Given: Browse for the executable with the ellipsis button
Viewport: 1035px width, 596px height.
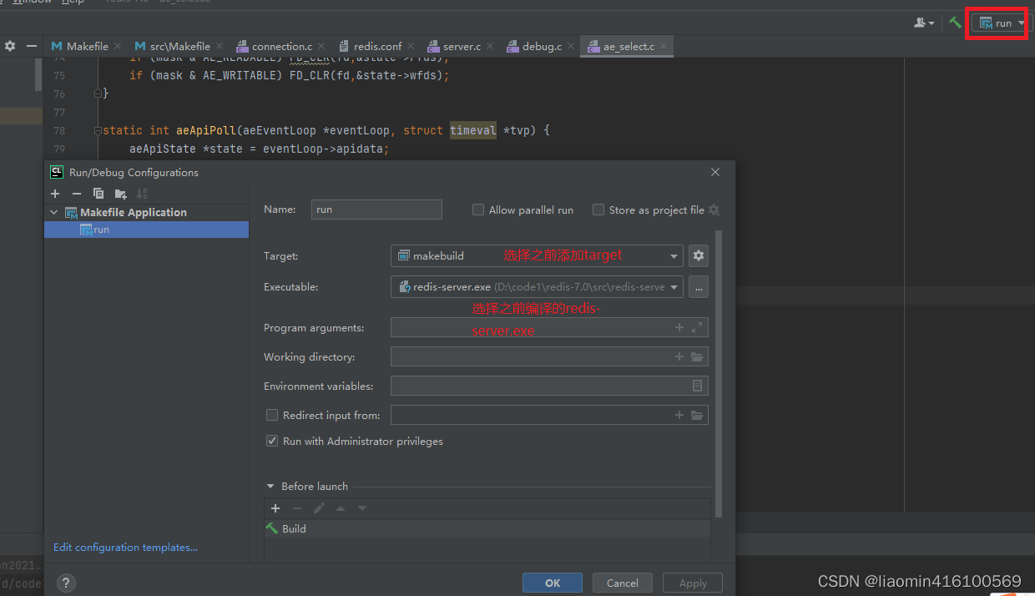Looking at the screenshot, I should click(699, 286).
